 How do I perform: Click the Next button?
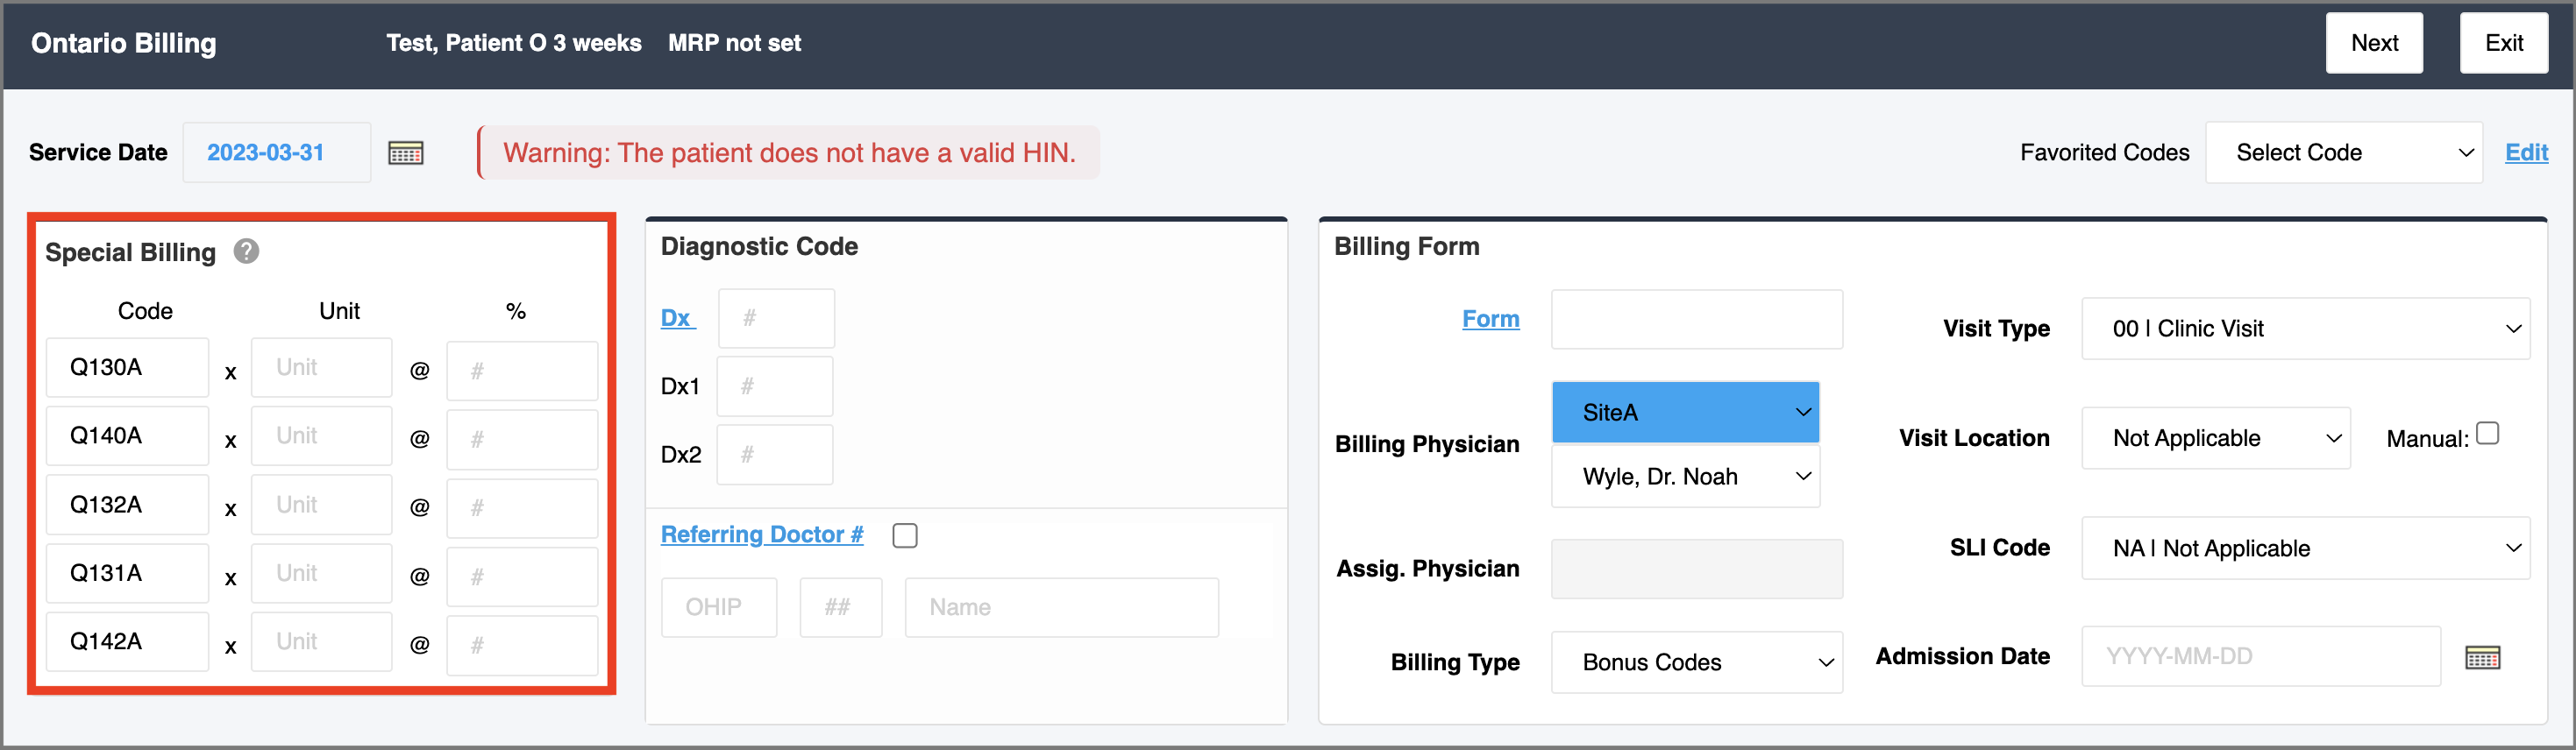(2373, 43)
